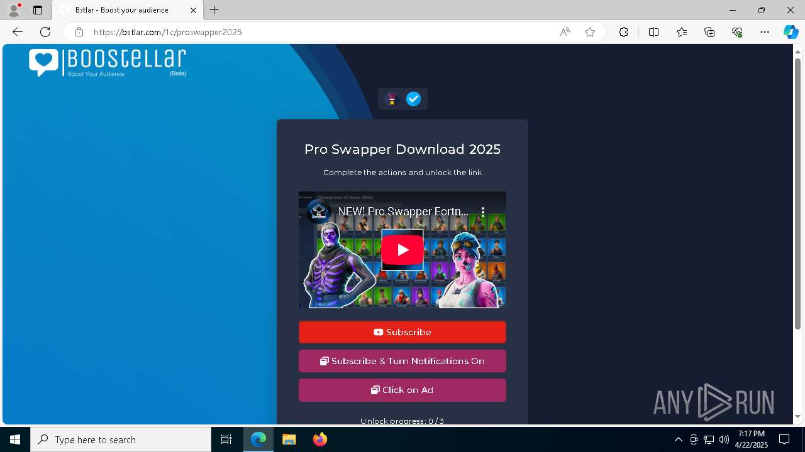Show hidden system tray icons
Image resolution: width=805 pixels, height=452 pixels.
[x=678, y=439]
